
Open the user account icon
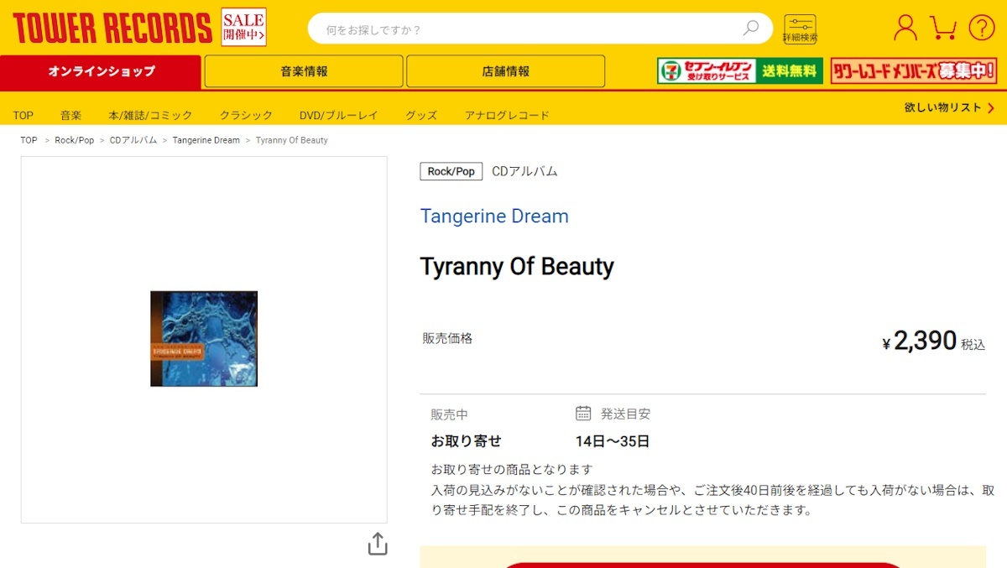point(905,28)
